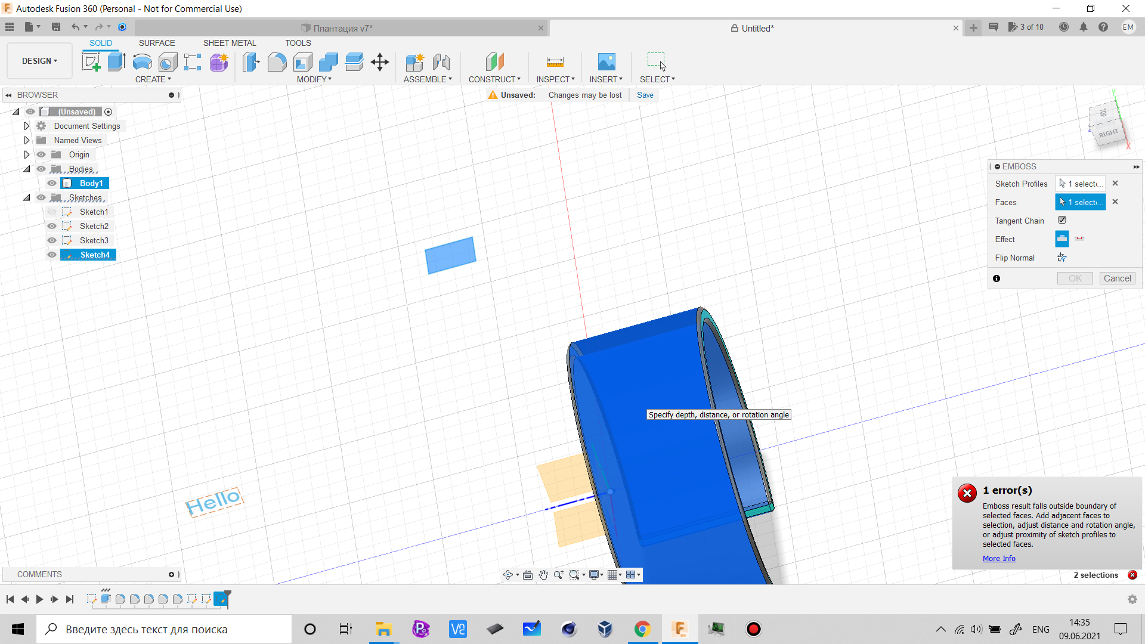The height and width of the screenshot is (644, 1145).
Task: Clear the Faces selection
Action: point(1115,202)
